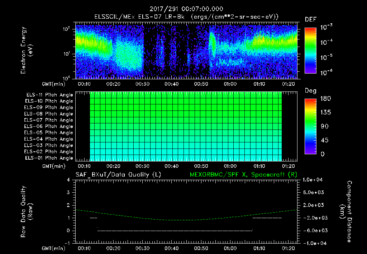This screenshot has width=367, height=254.
Task: Click the 2.0e+03 right-axis value
Action: [314, 205]
